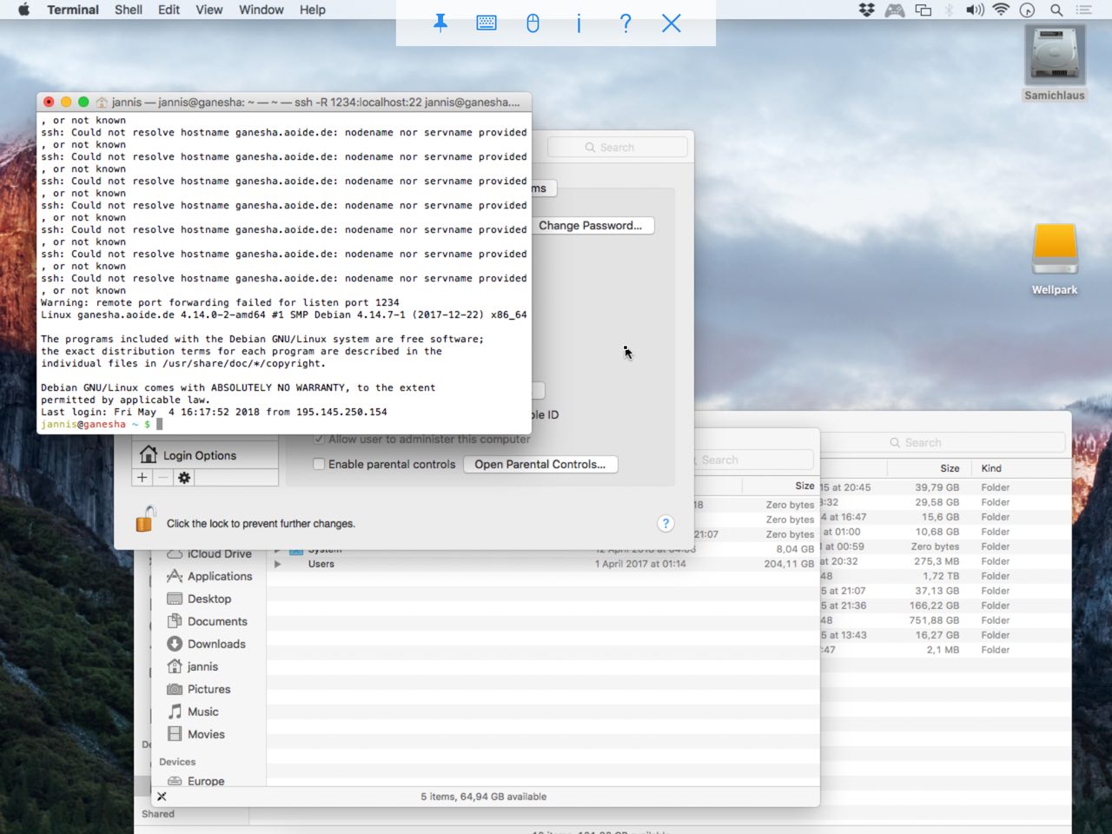Viewport: 1112px width, 834px height.
Task: Click the add user plus button
Action: point(142,478)
